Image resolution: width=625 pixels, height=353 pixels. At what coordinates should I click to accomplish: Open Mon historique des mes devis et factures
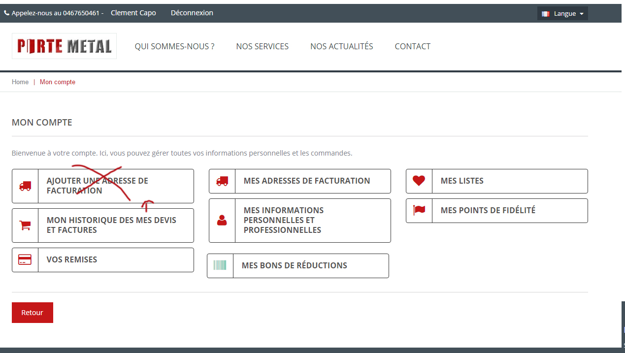point(103,225)
